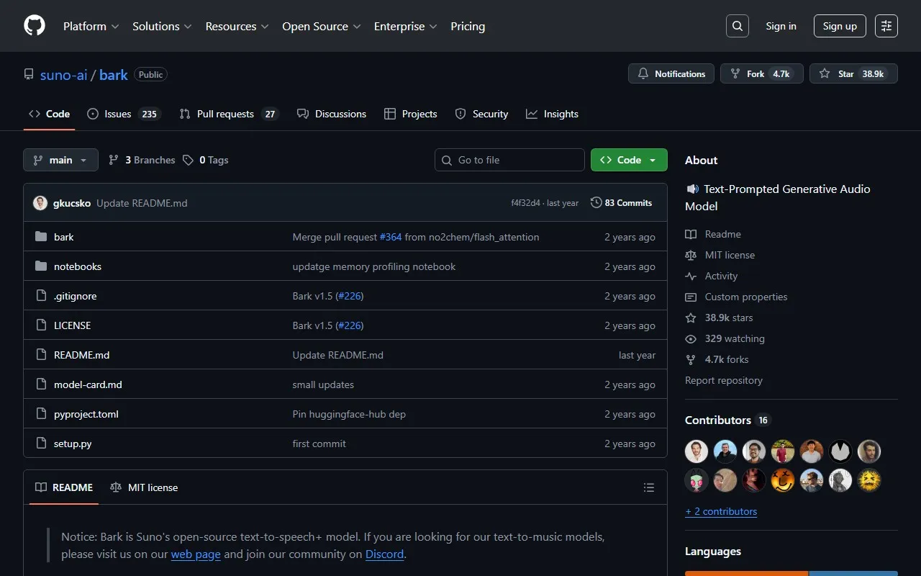The height and width of the screenshot is (576, 921).
Task: Switch to the Issues tab
Action: [118, 114]
